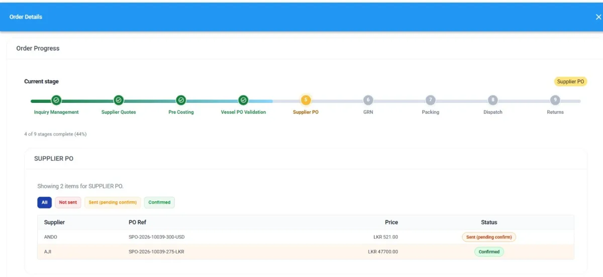Select the Pre Costing stage label
603x277 pixels.
pos(181,112)
